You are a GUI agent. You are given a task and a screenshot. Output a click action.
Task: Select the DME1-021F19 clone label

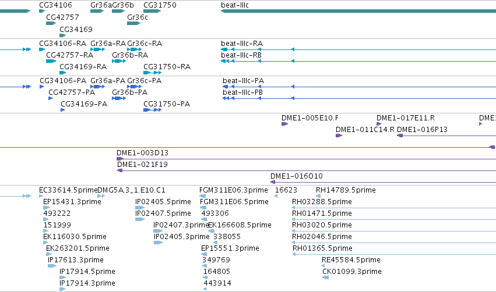142,165
